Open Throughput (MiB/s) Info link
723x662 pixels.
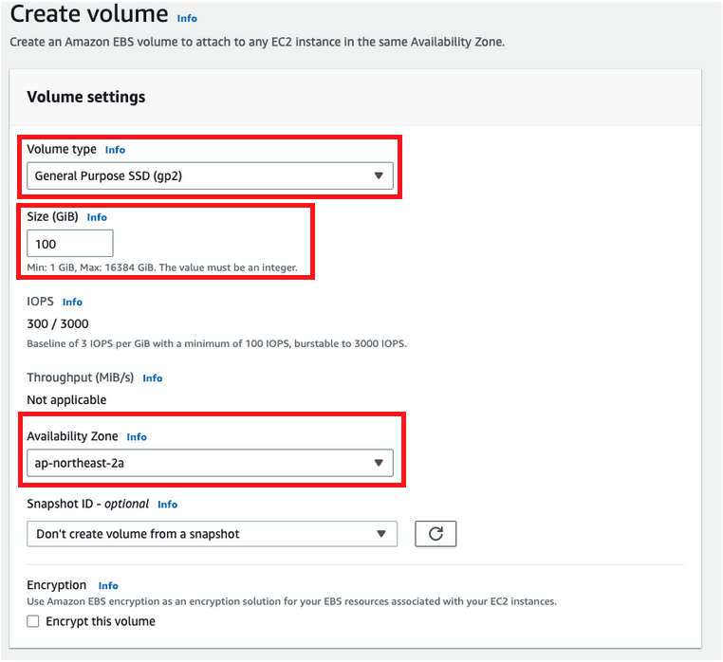[x=152, y=377]
